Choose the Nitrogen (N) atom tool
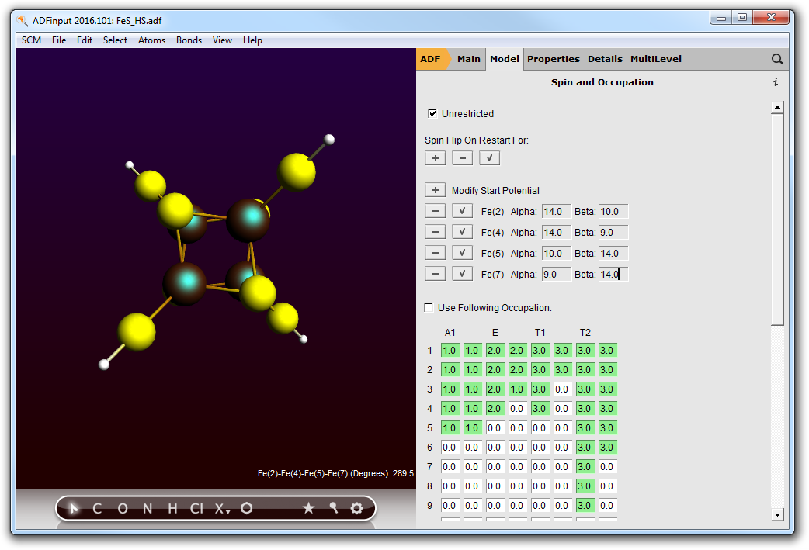Image resolution: width=809 pixels, height=550 pixels. (148, 509)
